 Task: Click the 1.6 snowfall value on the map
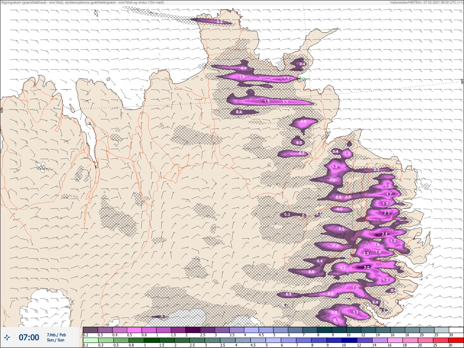tap(378, 252)
